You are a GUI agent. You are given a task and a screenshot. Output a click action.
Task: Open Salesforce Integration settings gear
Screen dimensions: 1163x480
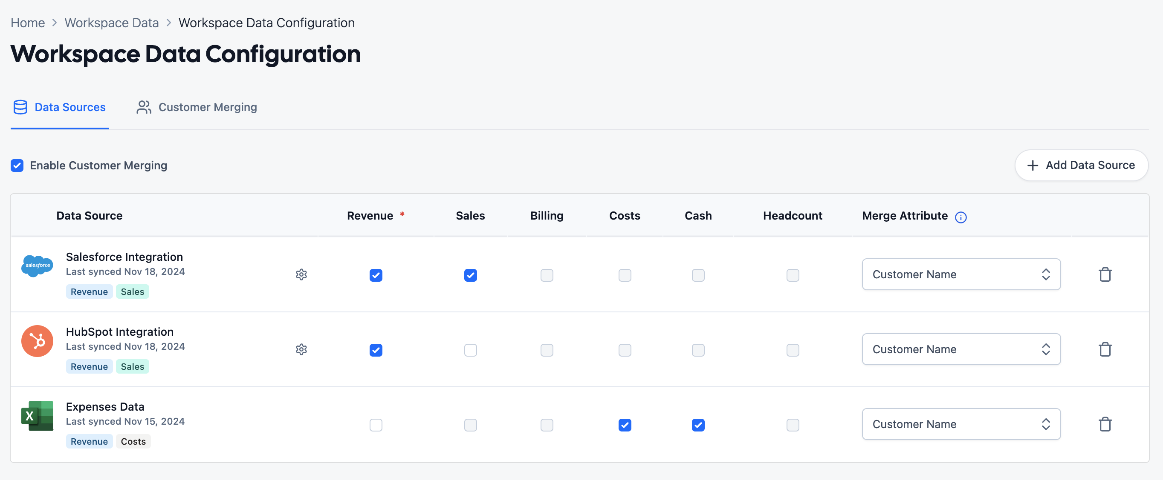coord(301,274)
